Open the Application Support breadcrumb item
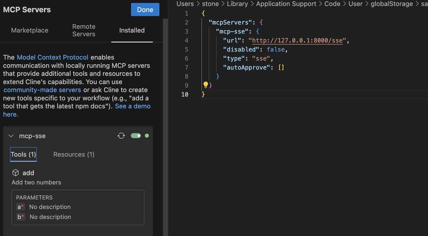 click(286, 4)
